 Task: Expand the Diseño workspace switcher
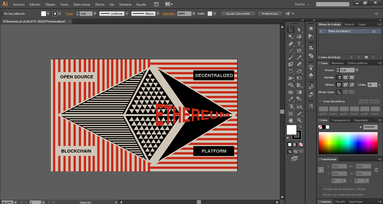click(x=302, y=4)
